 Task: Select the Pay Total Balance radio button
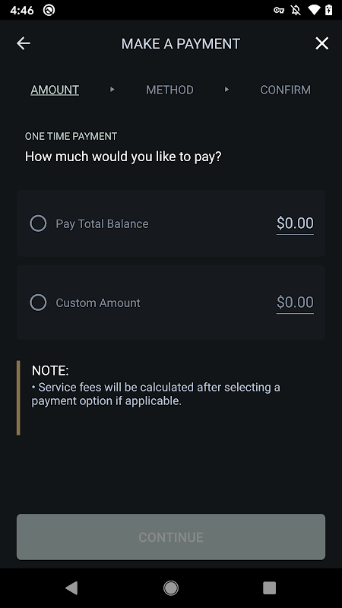point(38,223)
